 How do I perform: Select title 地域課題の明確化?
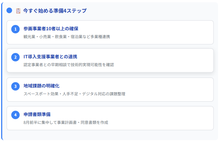[41, 86]
